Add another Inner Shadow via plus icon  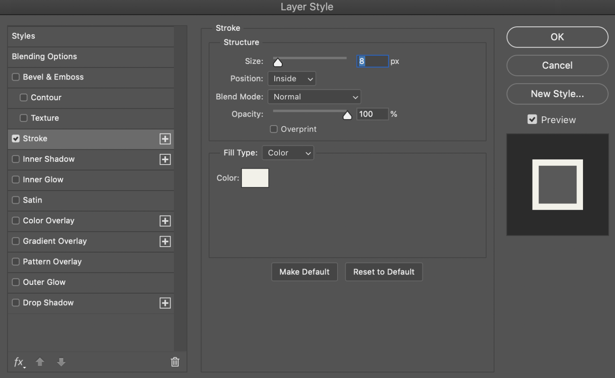pyautogui.click(x=165, y=159)
